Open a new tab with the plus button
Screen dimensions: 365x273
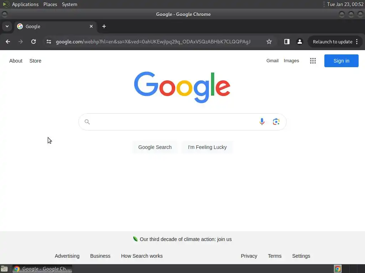104,26
